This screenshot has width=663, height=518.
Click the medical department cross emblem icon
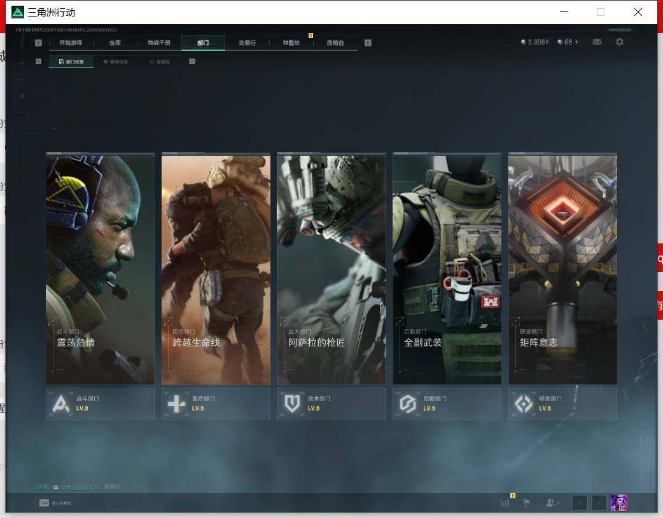(x=177, y=404)
